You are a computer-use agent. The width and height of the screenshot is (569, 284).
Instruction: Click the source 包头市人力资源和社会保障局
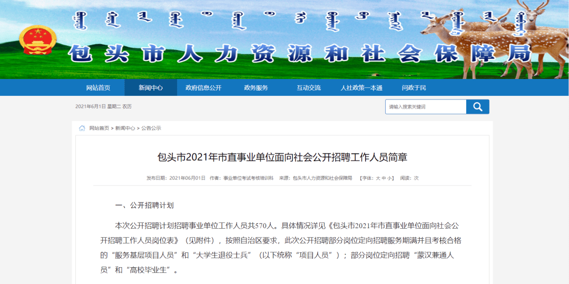[x=322, y=178]
